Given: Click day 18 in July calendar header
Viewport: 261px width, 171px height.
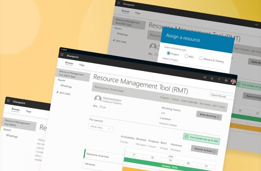Looking at the screenshot, I should click(152, 157).
